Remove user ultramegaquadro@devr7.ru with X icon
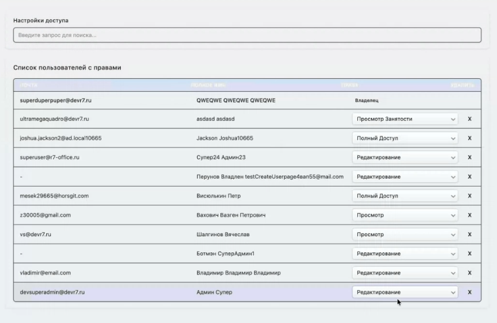 469,119
